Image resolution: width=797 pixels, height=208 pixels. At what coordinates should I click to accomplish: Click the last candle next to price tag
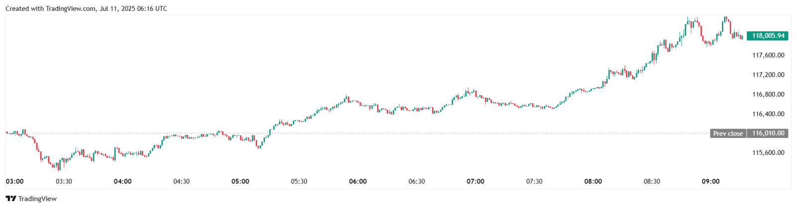[742, 37]
